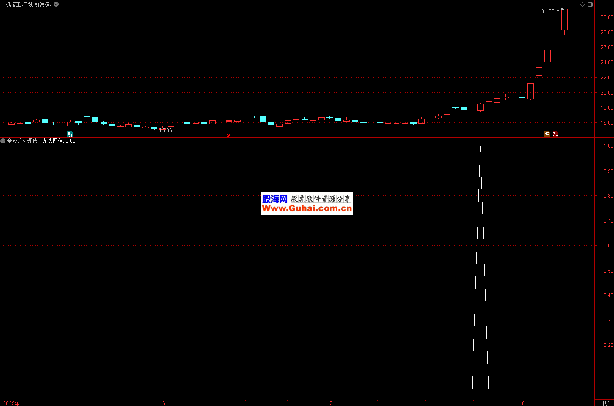Click the 2025年 date axis label
The image size is (614, 406).
11,403
